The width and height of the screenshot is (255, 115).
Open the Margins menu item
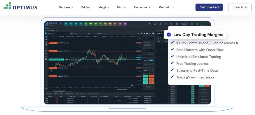click(x=104, y=7)
